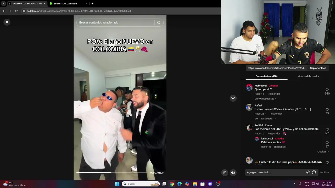Collapse replies with 'Ocultar'

click(x=323, y=152)
